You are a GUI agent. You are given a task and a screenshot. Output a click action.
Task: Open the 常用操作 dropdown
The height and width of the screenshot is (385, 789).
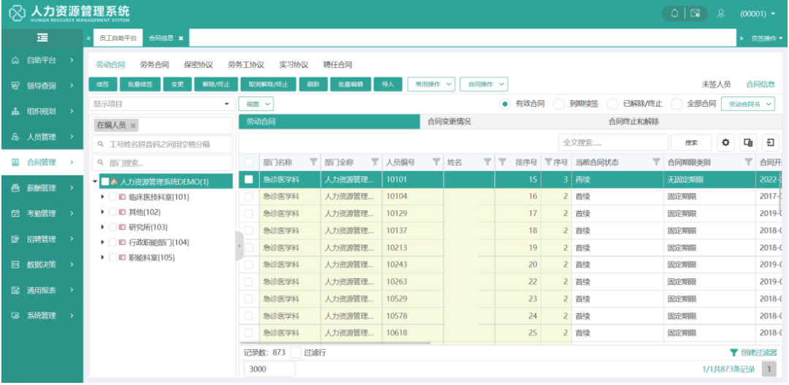431,84
